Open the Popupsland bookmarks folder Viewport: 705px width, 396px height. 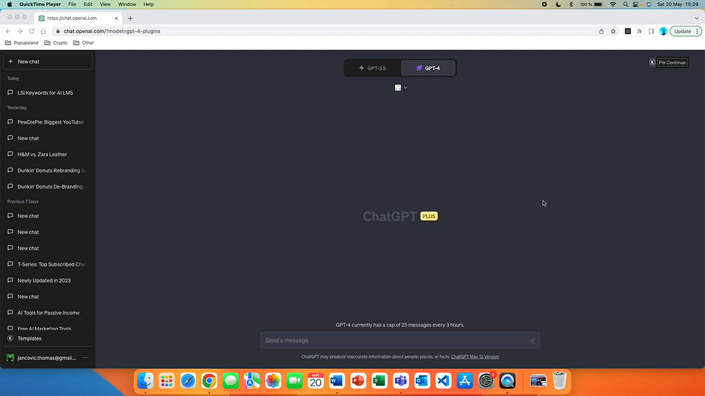pos(22,43)
